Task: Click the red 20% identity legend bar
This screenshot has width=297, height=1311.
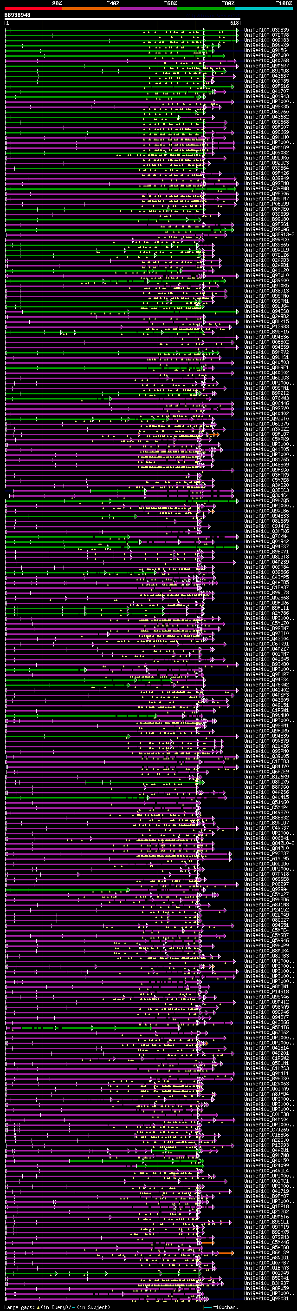Action: (x=33, y=8)
